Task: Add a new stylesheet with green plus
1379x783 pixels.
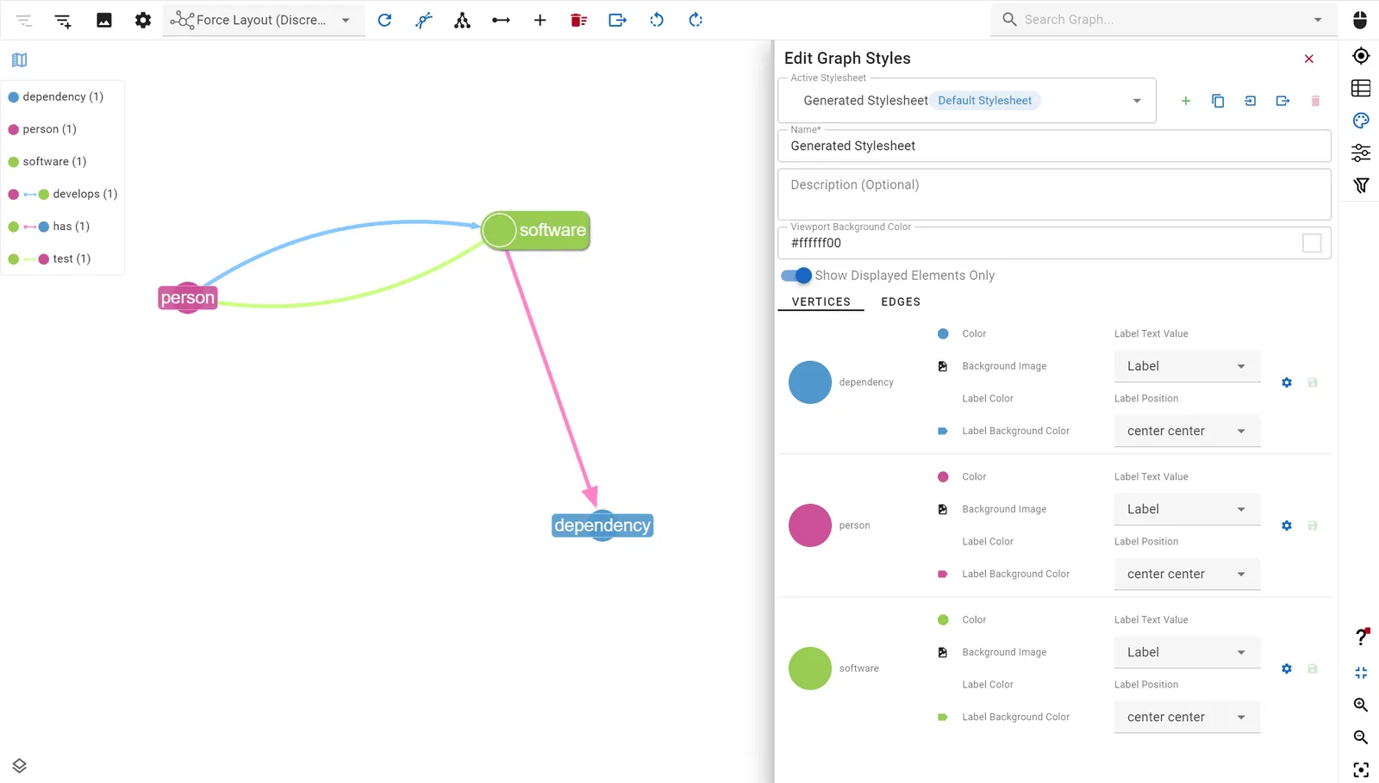Action: pyautogui.click(x=1185, y=101)
